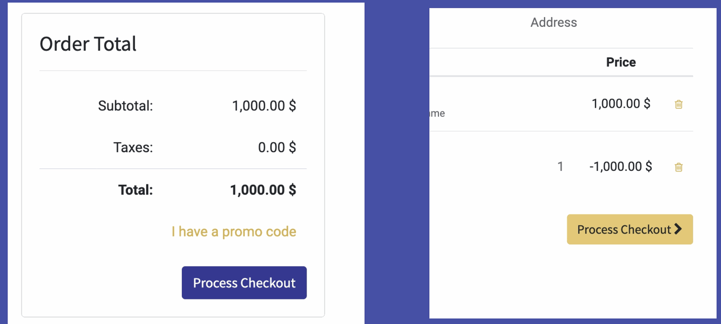Click the -1,000.00 $ price value
This screenshot has height=324, width=721.
[x=620, y=167]
